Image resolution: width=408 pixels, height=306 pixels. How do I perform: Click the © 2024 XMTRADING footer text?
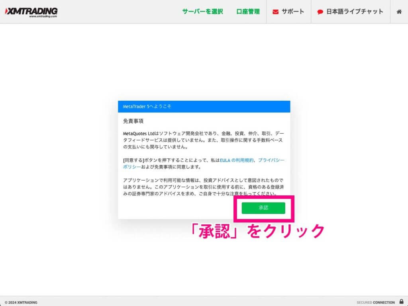[21, 302]
